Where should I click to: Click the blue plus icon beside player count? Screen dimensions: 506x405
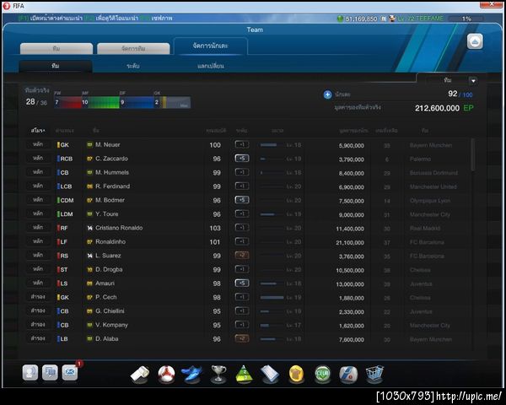point(327,94)
